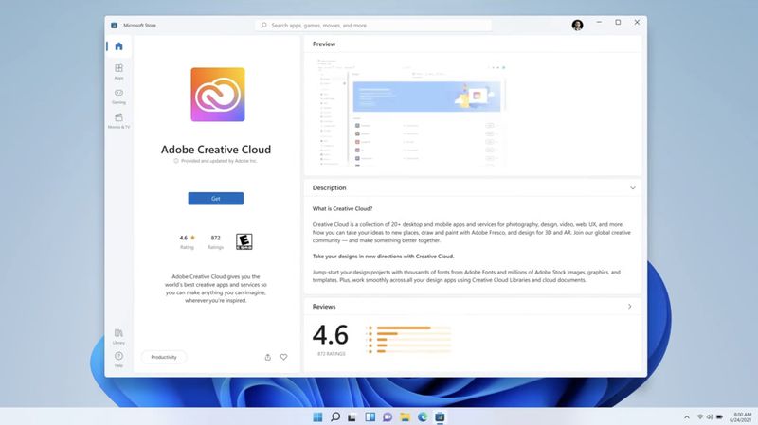Viewport: 758px width, 425px height.
Task: Open Windows Start menu on taskbar
Action: coord(317,416)
